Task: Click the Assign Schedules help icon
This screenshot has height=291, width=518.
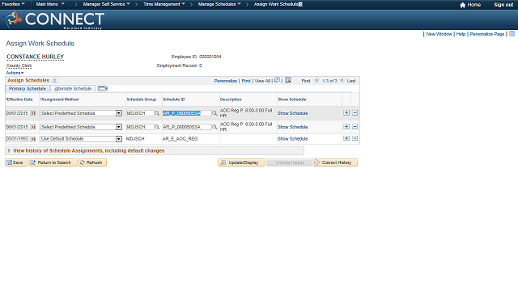Action: coord(55,81)
